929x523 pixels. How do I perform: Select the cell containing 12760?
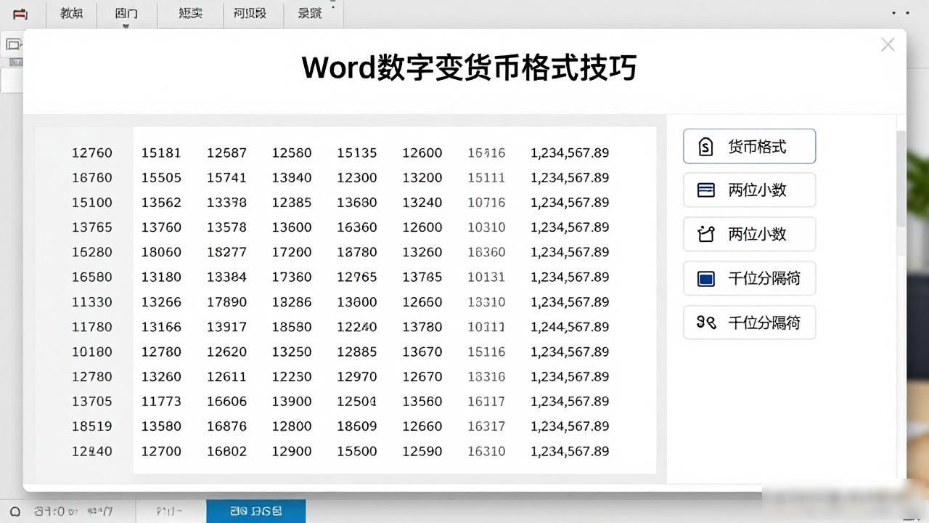click(92, 153)
